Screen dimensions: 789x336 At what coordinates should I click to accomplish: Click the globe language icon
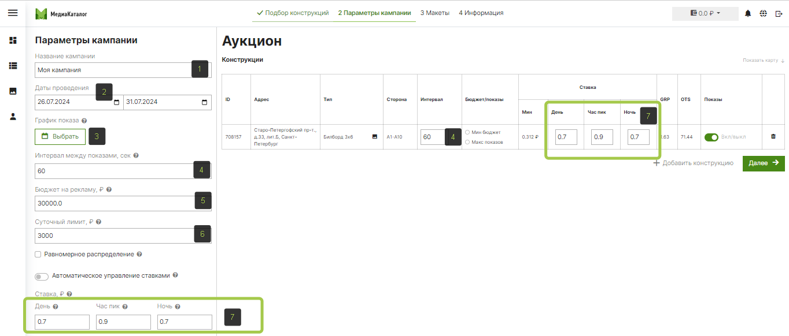point(764,13)
